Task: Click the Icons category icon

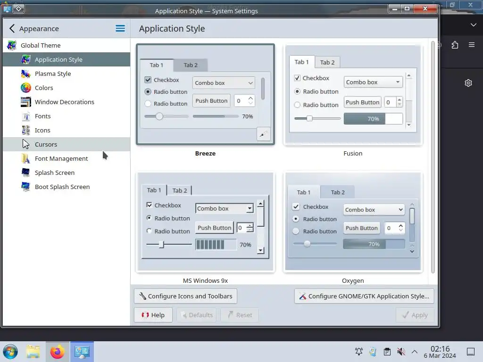Action: (x=26, y=130)
